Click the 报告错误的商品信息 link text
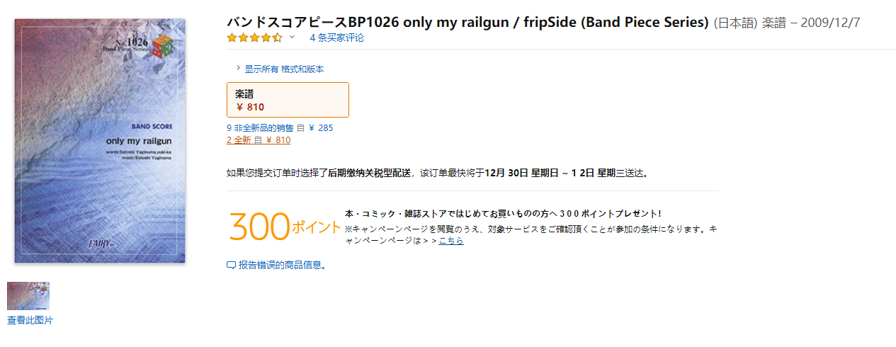 coord(282,266)
